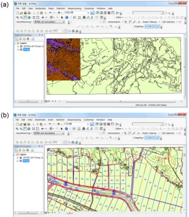Uncheck 367041.dxf Group Layer in window (a)

pos(21,46)
